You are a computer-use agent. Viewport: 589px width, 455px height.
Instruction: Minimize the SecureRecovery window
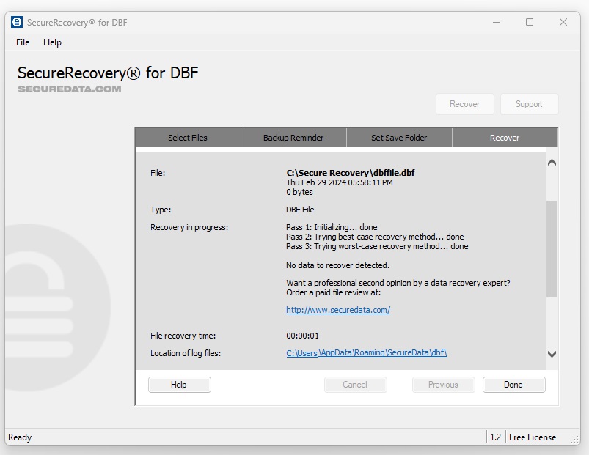point(496,22)
